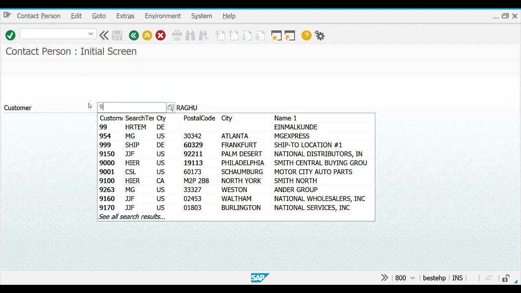Select customer 999 SHIP-TO LOCATION #1
The height and width of the screenshot is (293, 521).
point(236,145)
